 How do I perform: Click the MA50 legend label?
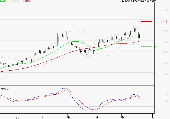[27, 1]
